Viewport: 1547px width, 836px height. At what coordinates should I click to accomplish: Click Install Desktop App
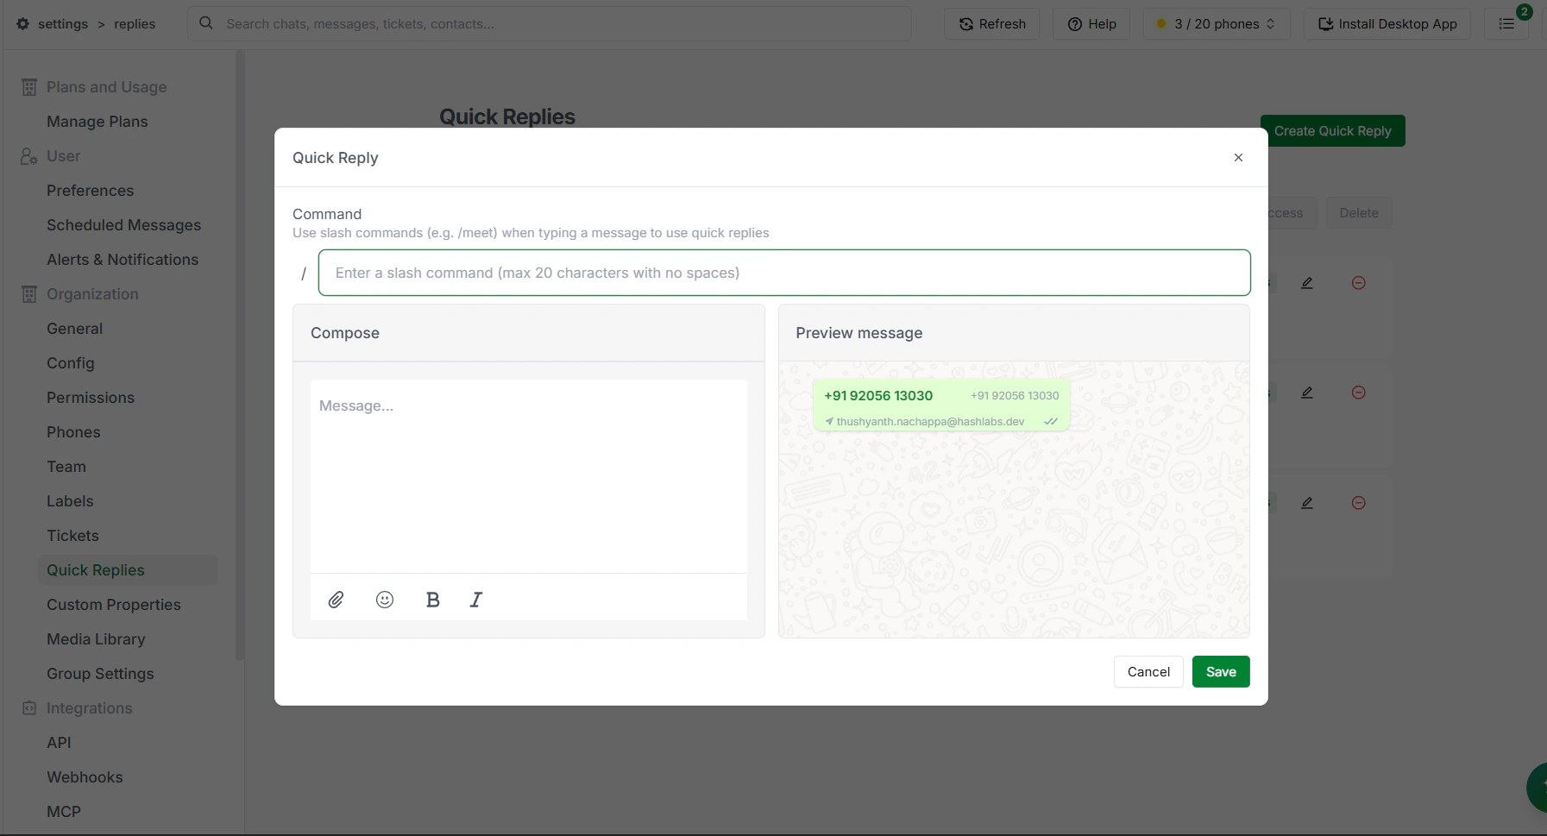1387,24
